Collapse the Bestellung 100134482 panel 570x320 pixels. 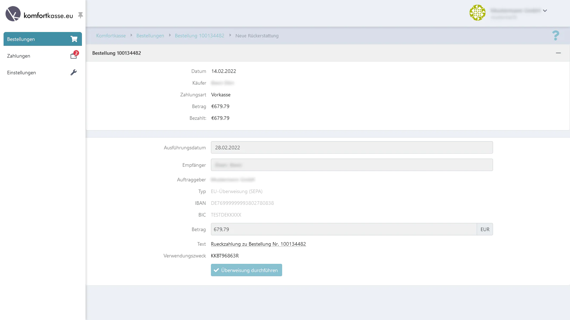[x=558, y=53]
